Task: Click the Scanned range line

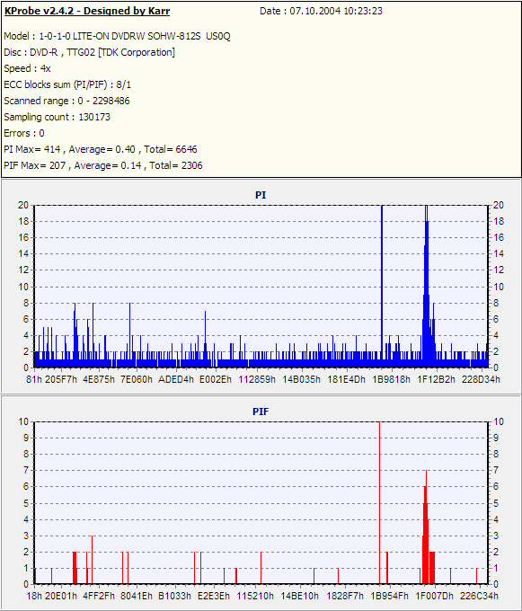Action: pos(66,101)
